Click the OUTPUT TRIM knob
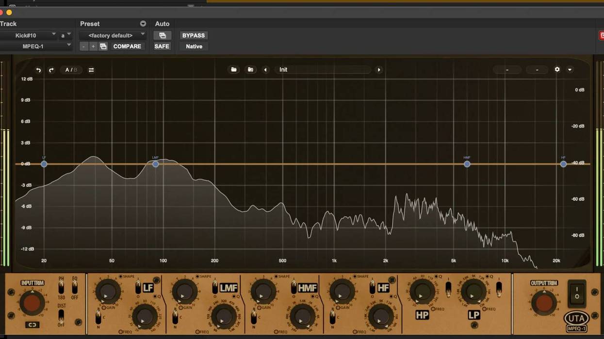 tap(544, 303)
